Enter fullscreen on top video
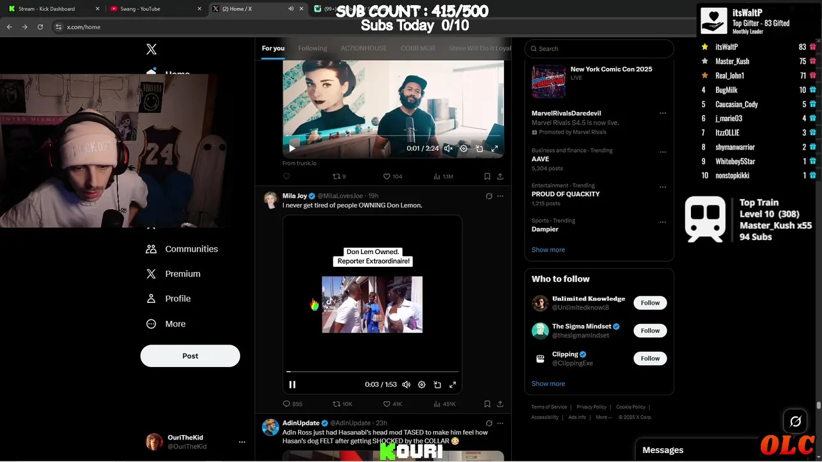The image size is (822, 462). (x=494, y=148)
